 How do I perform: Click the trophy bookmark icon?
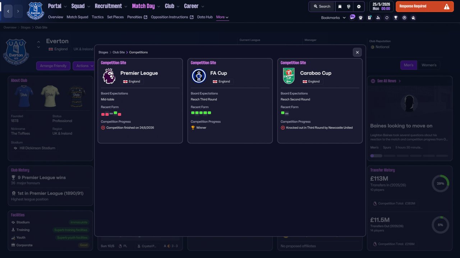(396, 18)
